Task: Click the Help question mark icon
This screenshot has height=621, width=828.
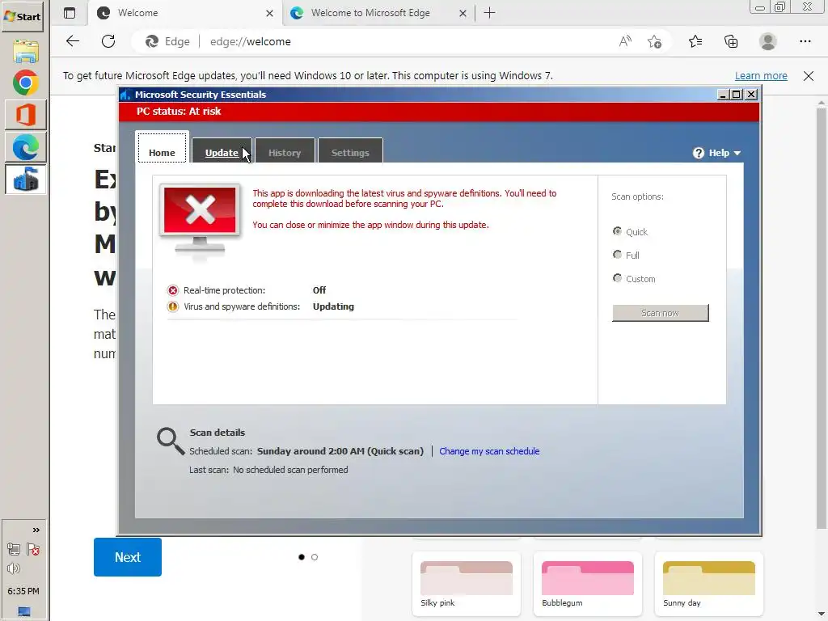Action: click(698, 153)
